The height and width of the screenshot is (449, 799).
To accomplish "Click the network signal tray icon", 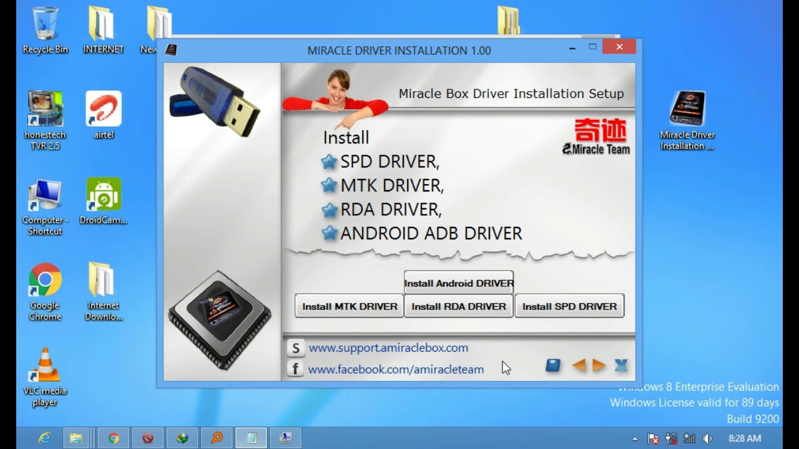I will tap(689, 438).
